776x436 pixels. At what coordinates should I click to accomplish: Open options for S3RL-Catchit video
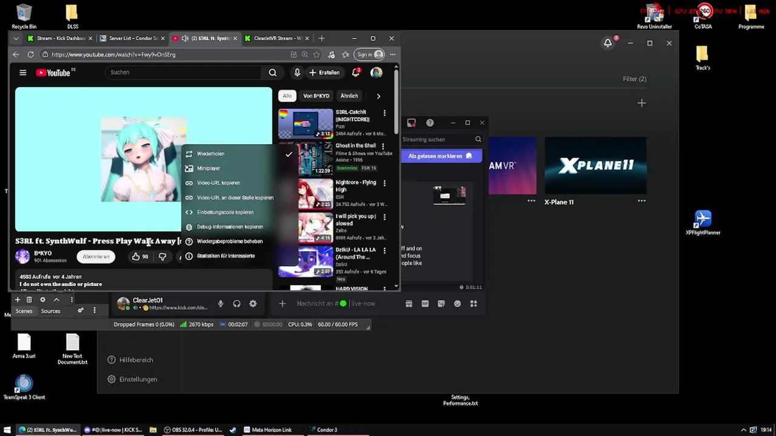tap(384, 113)
